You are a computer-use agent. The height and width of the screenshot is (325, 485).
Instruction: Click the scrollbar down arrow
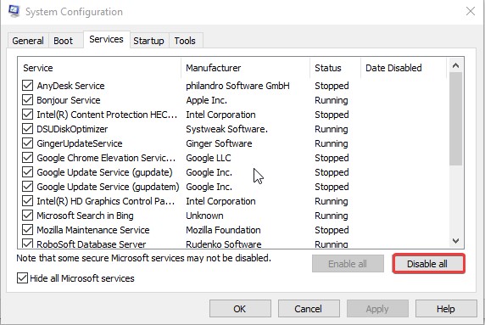tap(455, 240)
